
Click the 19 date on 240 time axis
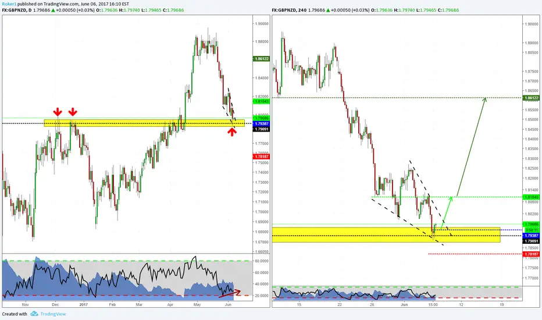point(502,305)
